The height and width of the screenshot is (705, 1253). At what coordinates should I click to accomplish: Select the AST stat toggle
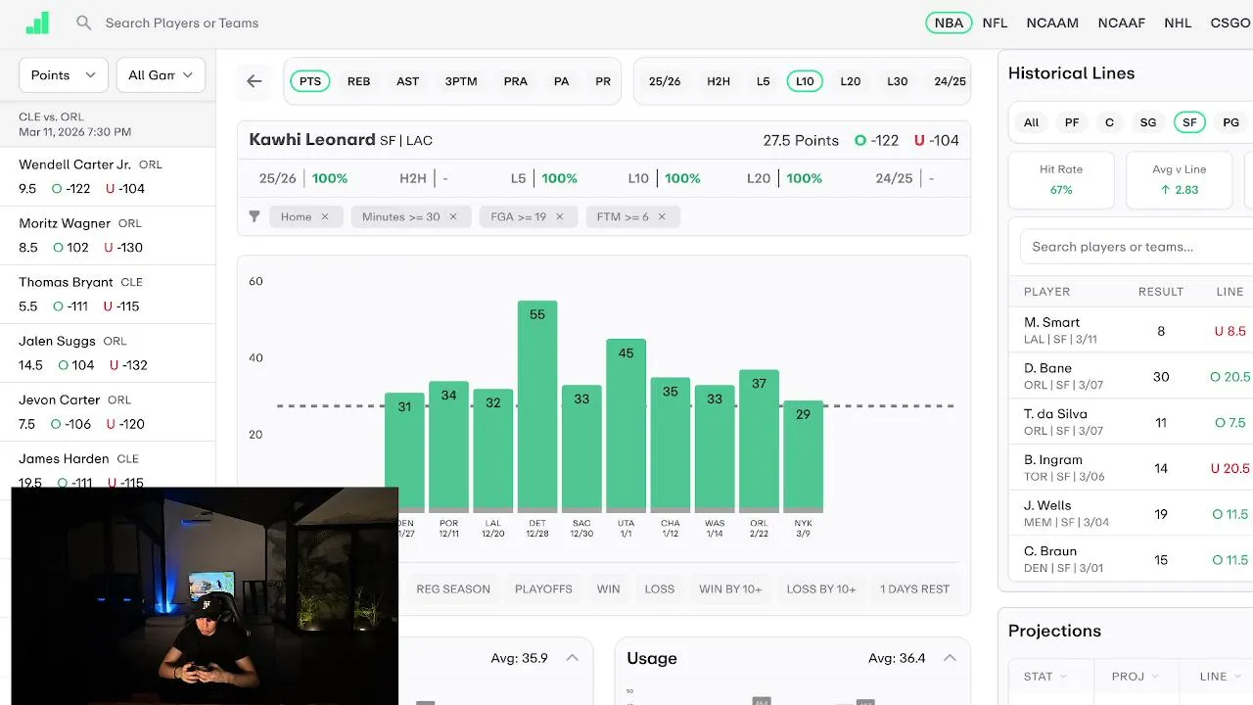click(x=408, y=81)
